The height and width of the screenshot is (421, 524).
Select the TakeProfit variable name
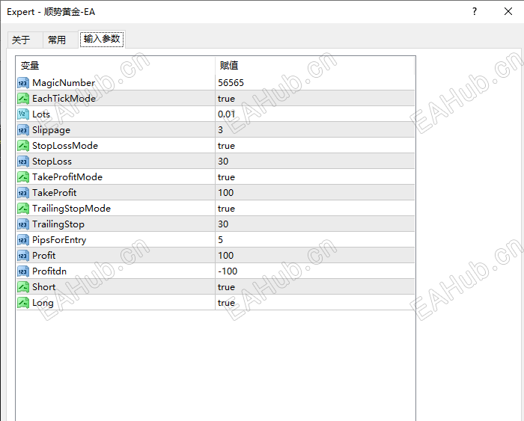(54, 193)
